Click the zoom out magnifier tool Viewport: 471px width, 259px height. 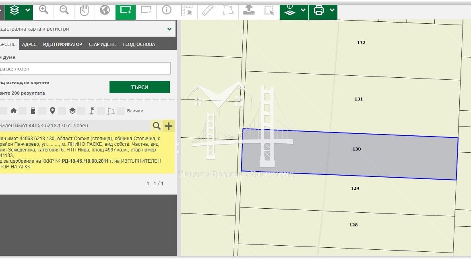(x=64, y=10)
